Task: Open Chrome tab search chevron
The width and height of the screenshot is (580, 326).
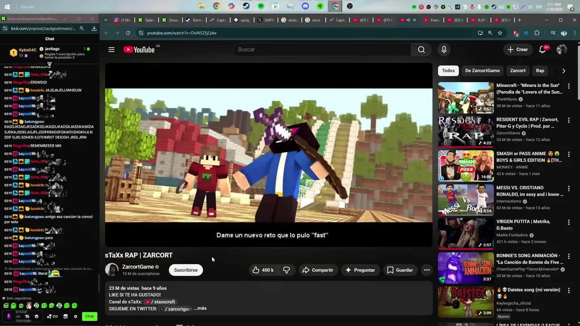Action: tap(106, 20)
